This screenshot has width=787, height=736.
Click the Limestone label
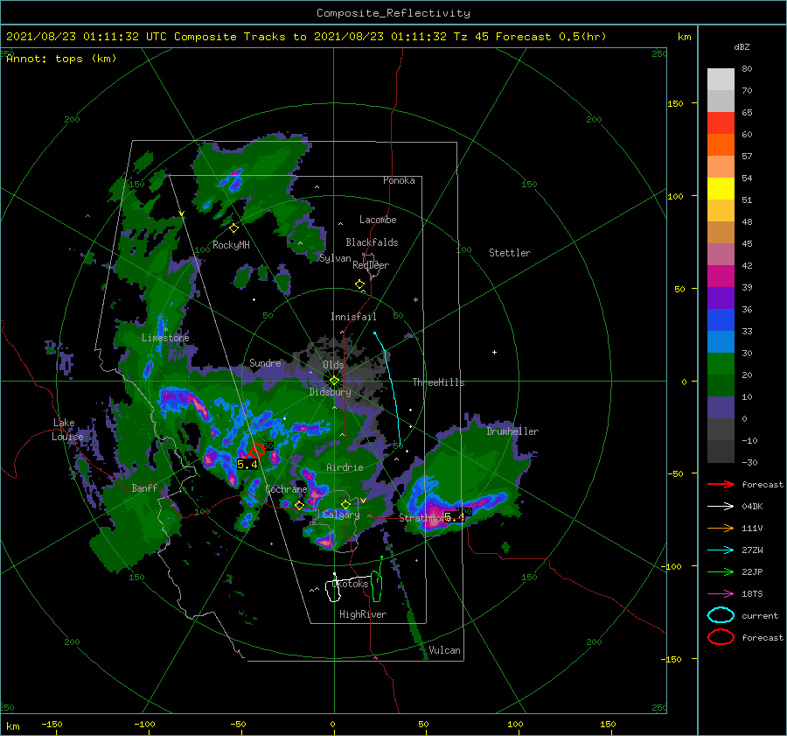coord(165,338)
